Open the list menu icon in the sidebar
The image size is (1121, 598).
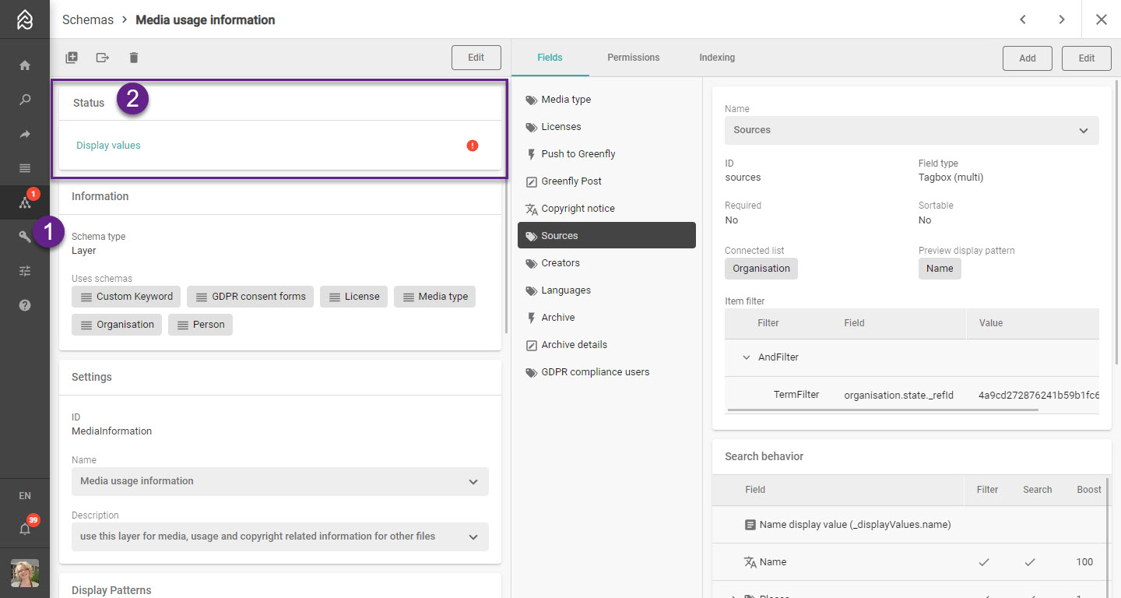[25, 168]
